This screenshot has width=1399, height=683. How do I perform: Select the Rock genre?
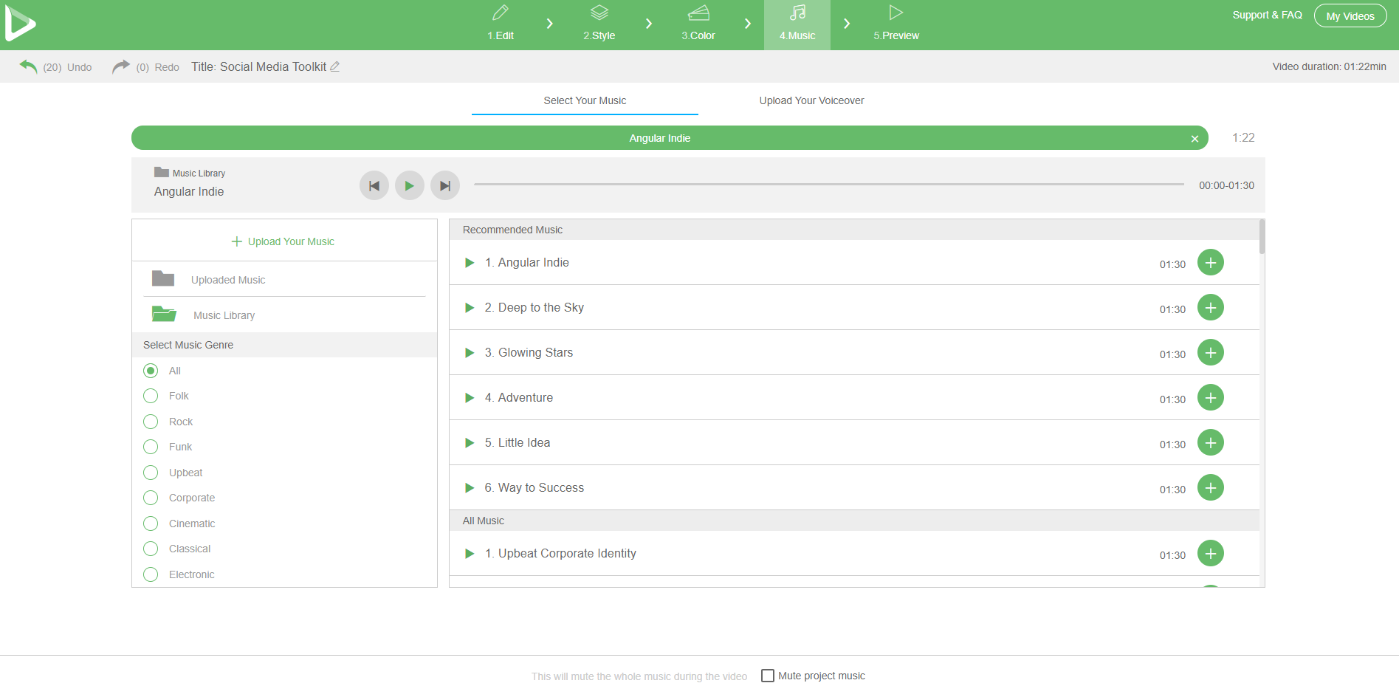coord(151,422)
